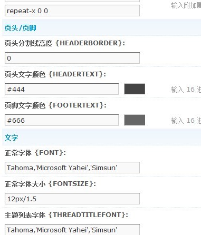This screenshot has width=201, height=235.
Task: Click the THREADTITLEFONT input field
Action: click(x=72, y=229)
